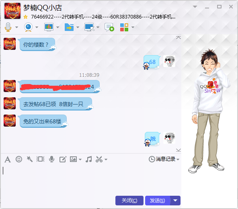Open send file options dropdown arrow

click(78, 27)
